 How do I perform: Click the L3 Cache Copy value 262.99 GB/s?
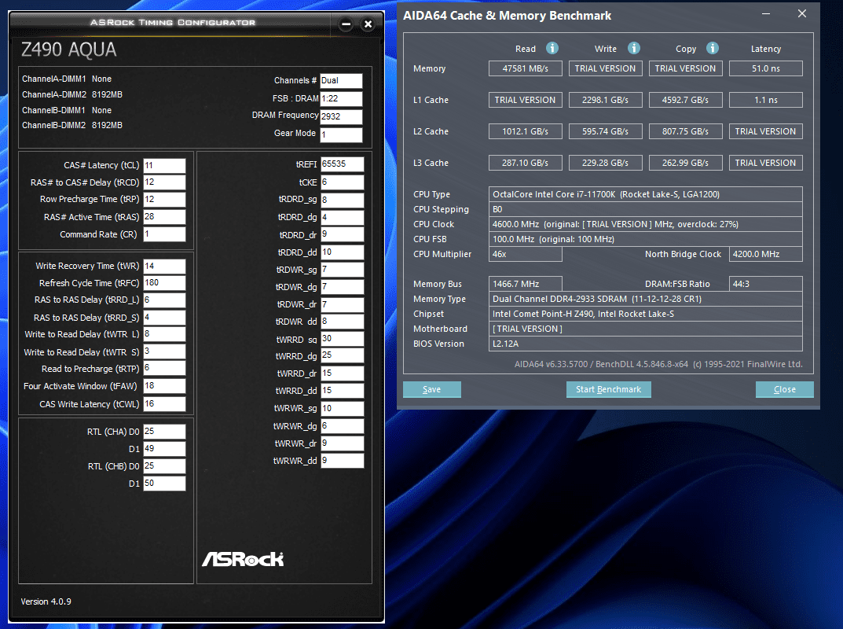(x=685, y=163)
